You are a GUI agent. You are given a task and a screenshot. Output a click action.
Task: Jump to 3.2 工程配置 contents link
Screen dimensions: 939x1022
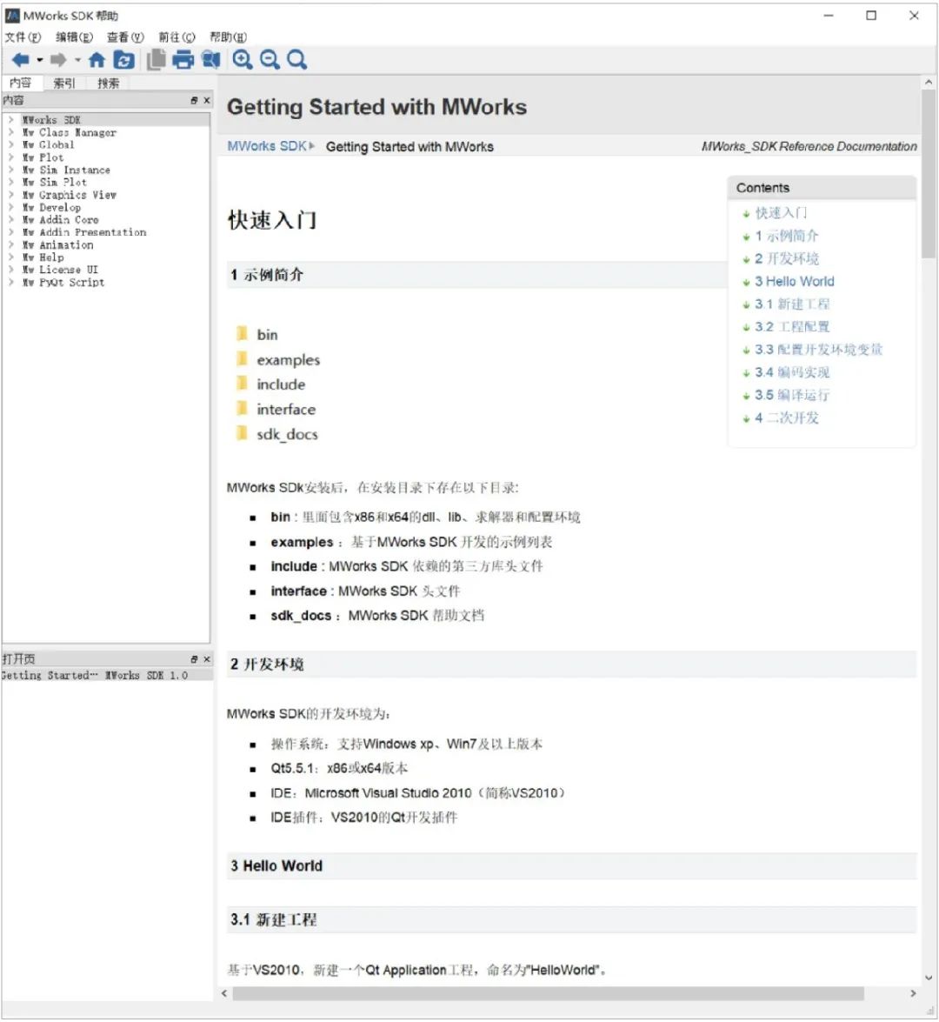[x=792, y=327]
